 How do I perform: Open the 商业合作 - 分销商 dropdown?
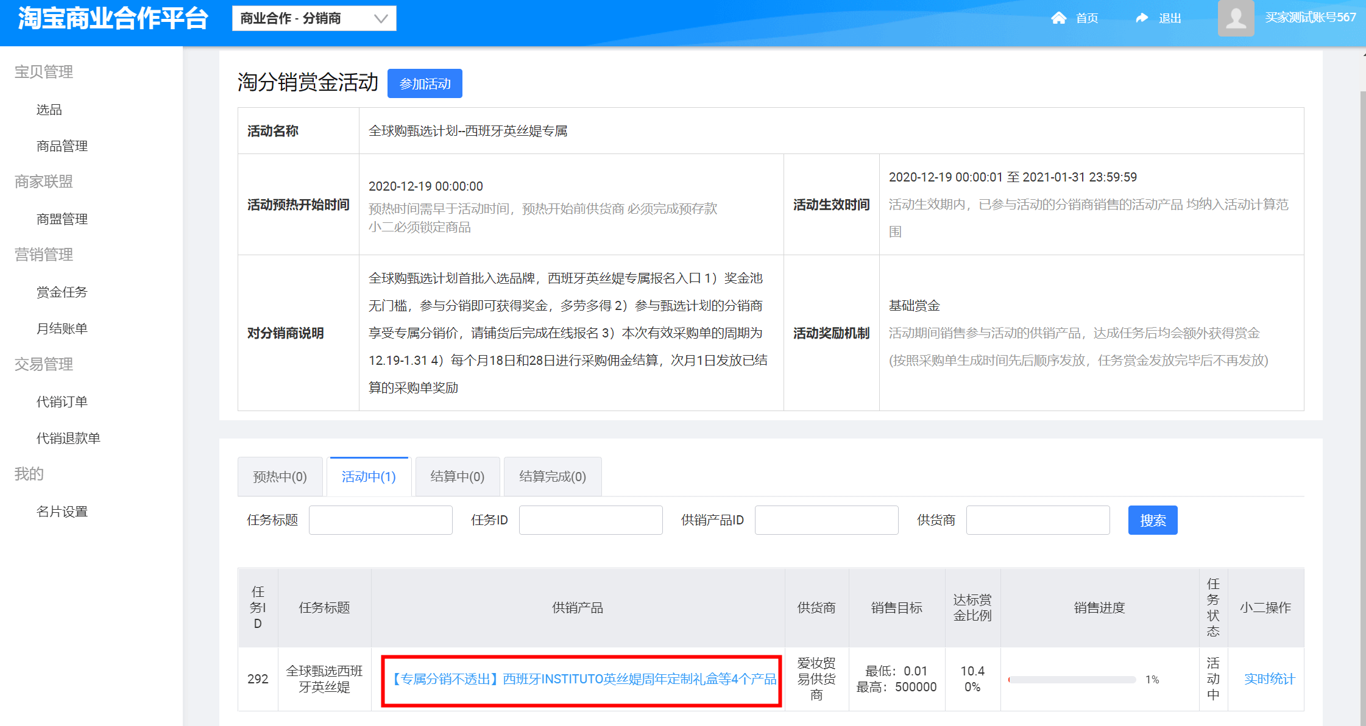314,18
